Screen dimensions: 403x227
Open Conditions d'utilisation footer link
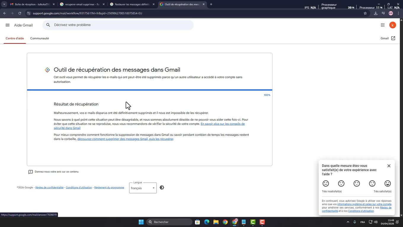click(79, 188)
